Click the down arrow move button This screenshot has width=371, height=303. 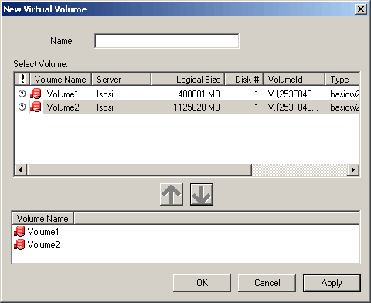tap(202, 194)
